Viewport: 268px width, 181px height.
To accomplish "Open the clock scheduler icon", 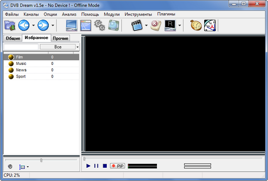I will [x=210, y=25].
